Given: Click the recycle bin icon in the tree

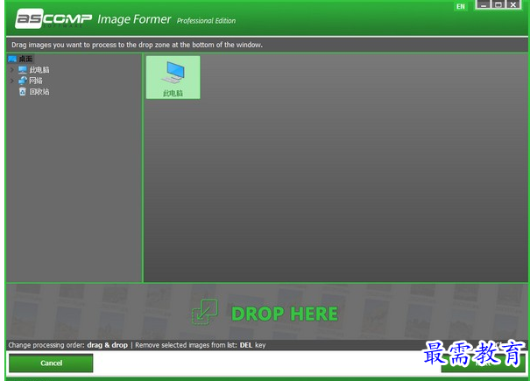Looking at the screenshot, I should click(23, 91).
